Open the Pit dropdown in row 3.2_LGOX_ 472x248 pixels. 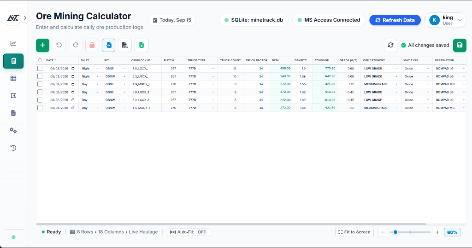coord(115,76)
